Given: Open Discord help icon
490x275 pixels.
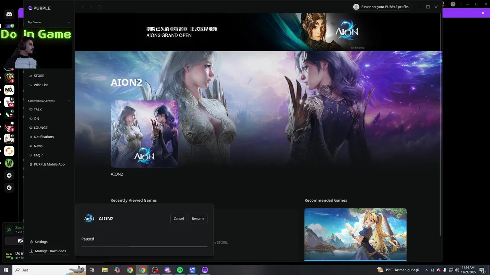Looking at the screenshot, I should [x=453, y=4].
